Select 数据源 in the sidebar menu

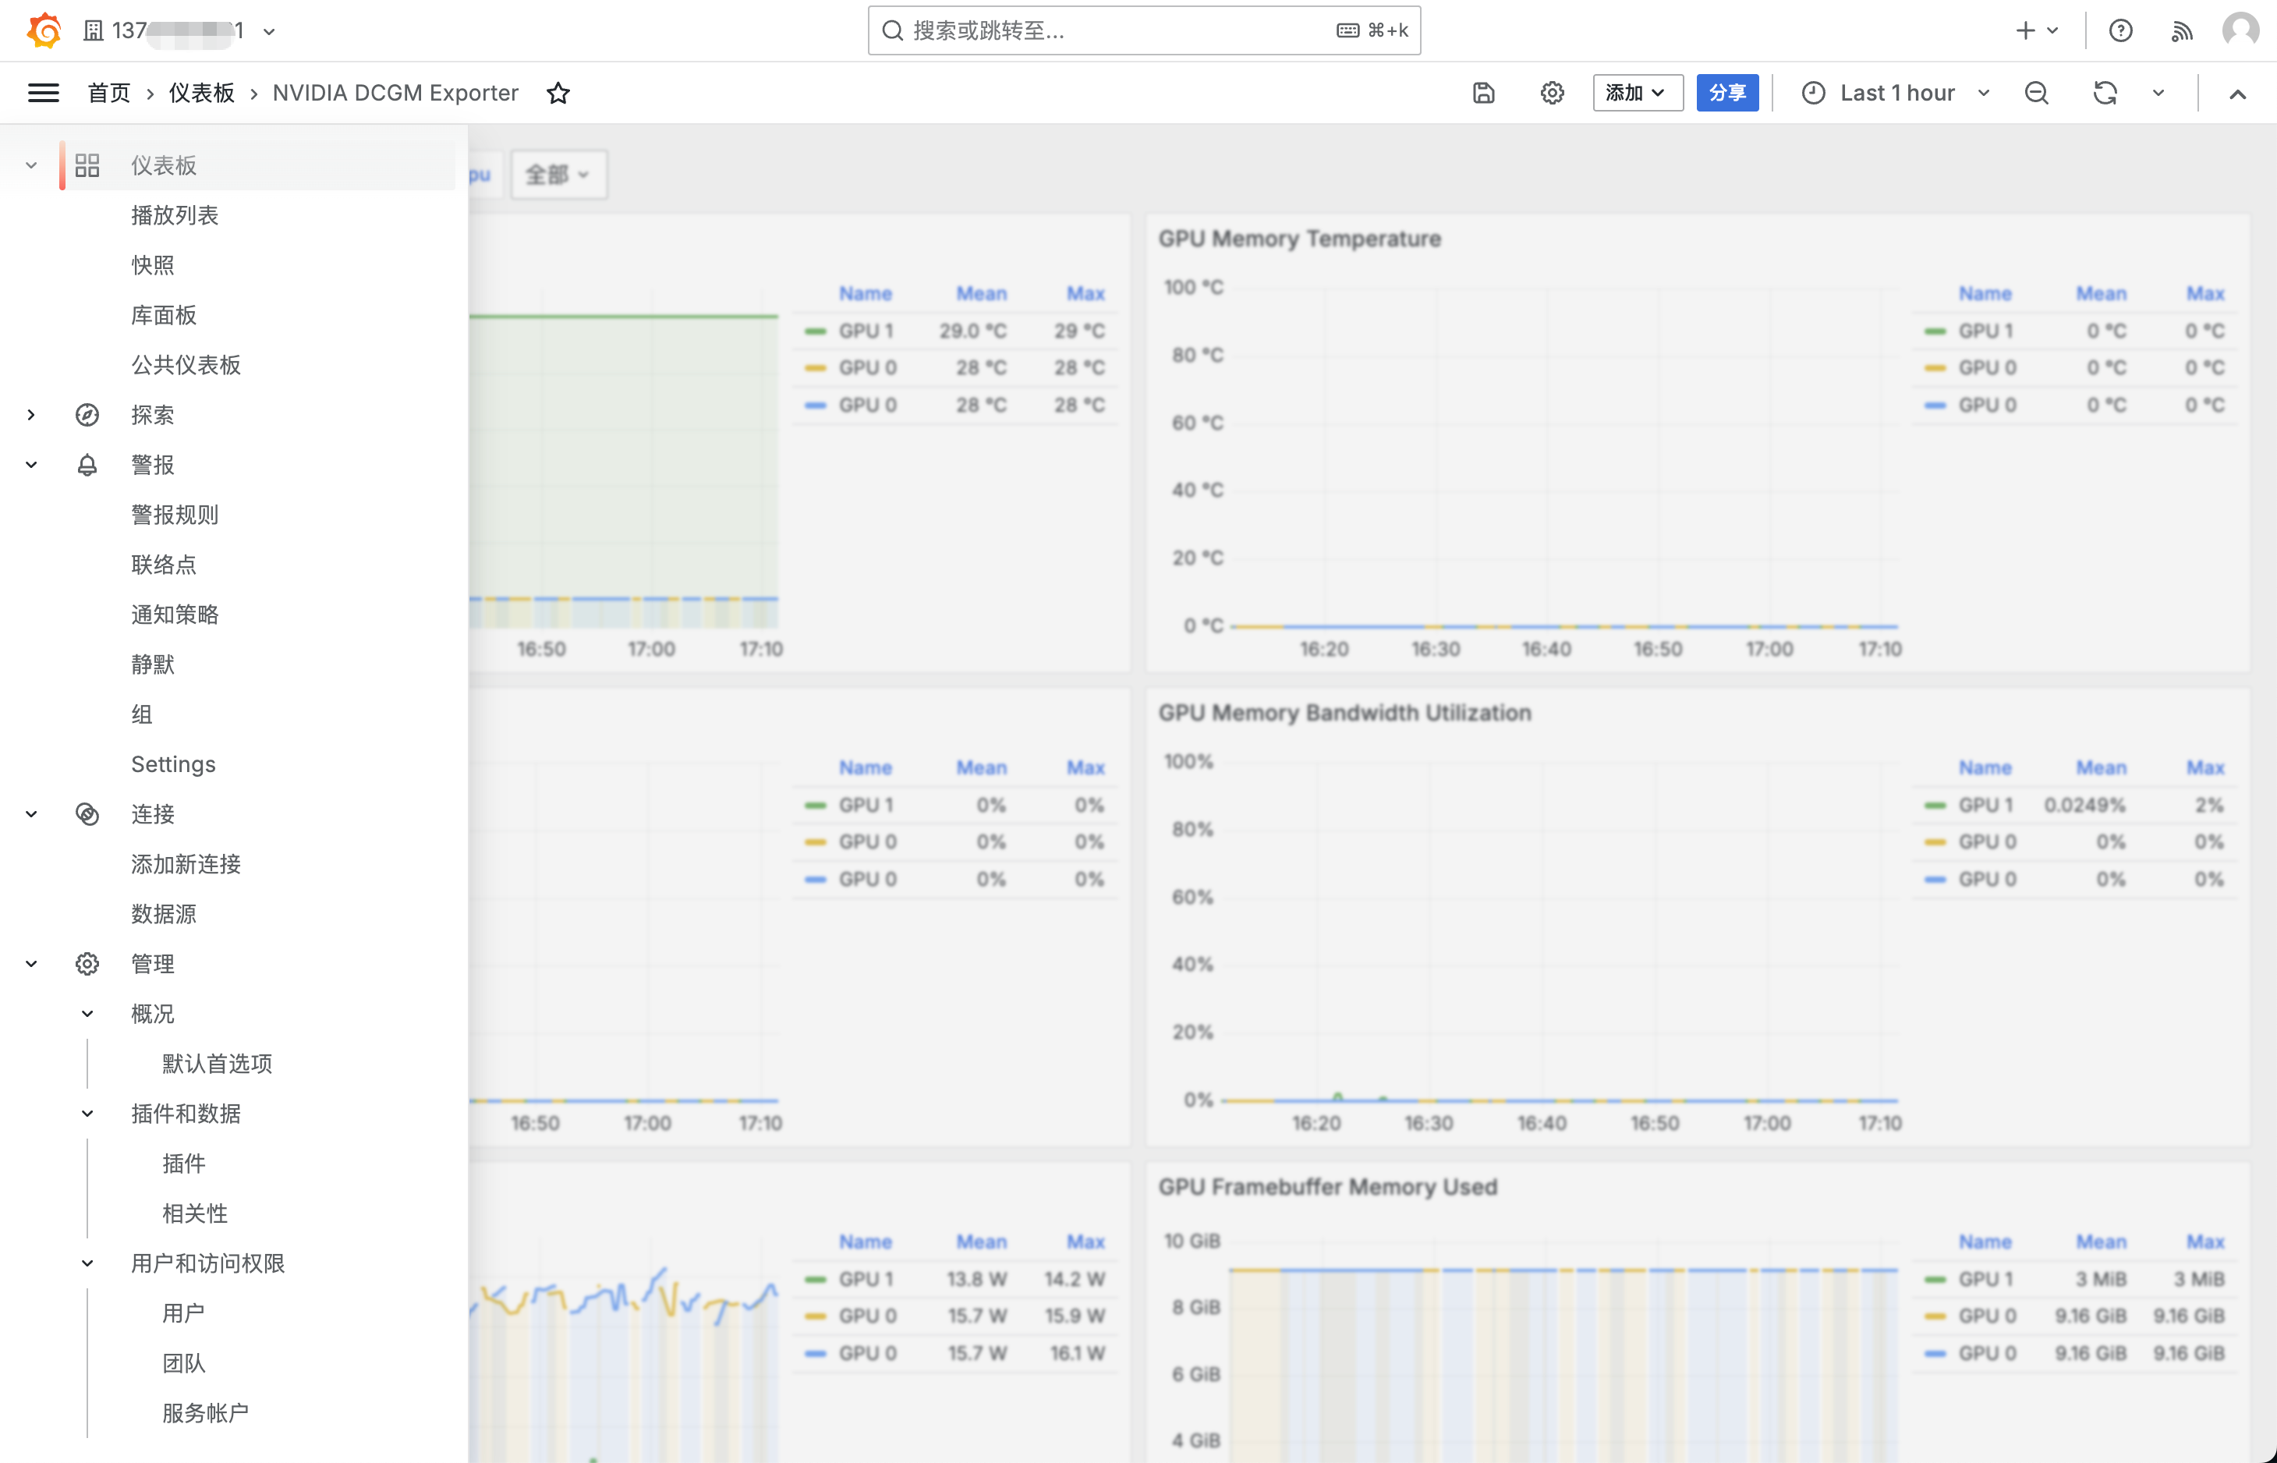[164, 914]
